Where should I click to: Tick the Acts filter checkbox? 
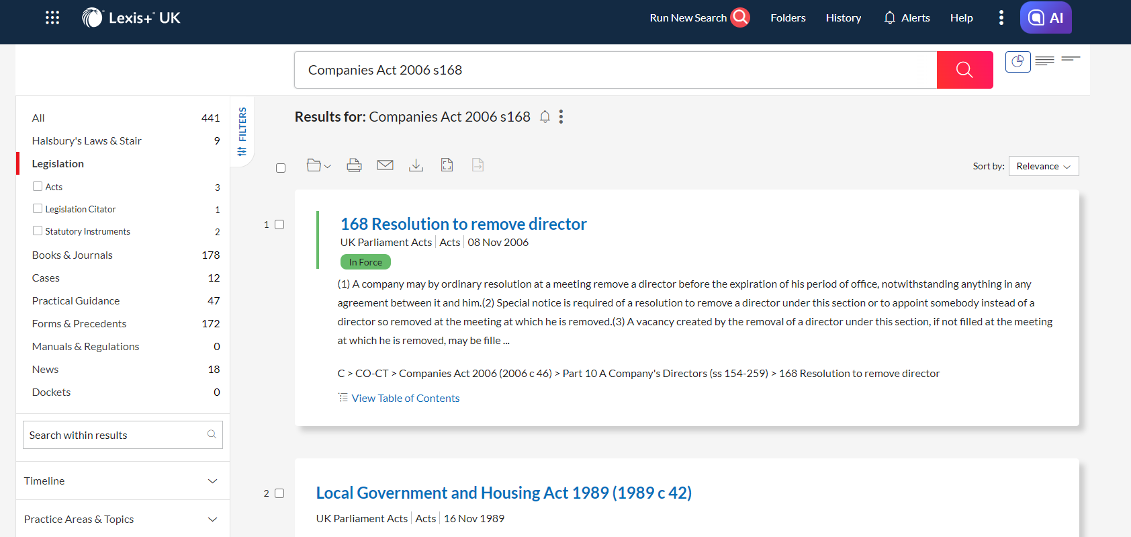[38, 187]
